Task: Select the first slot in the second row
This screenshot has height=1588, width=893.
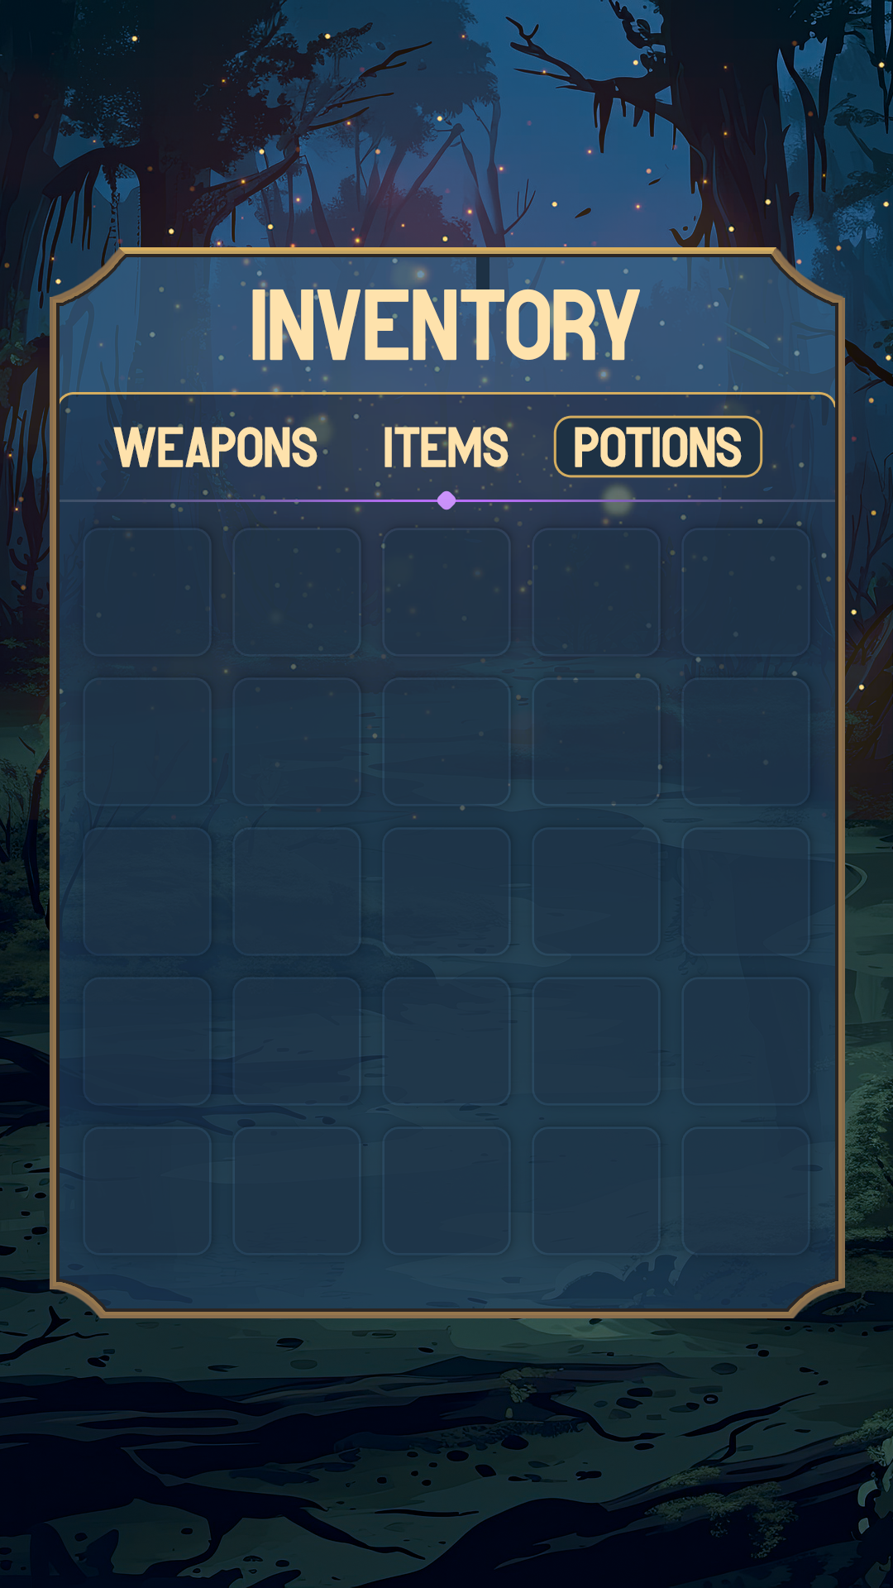Action: pyautogui.click(x=147, y=742)
